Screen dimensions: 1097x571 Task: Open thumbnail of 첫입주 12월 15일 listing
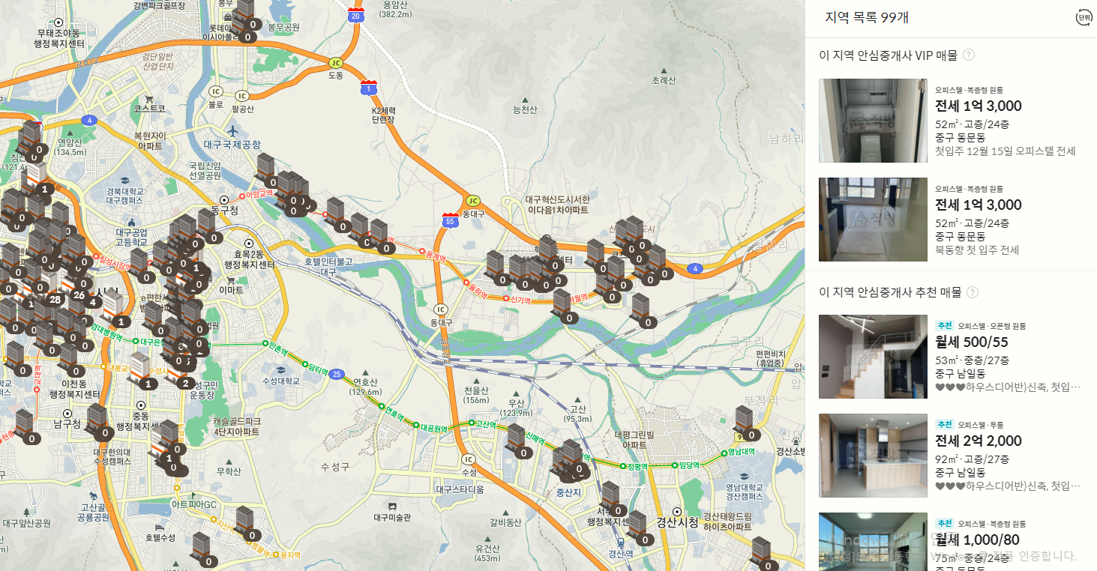pos(873,121)
